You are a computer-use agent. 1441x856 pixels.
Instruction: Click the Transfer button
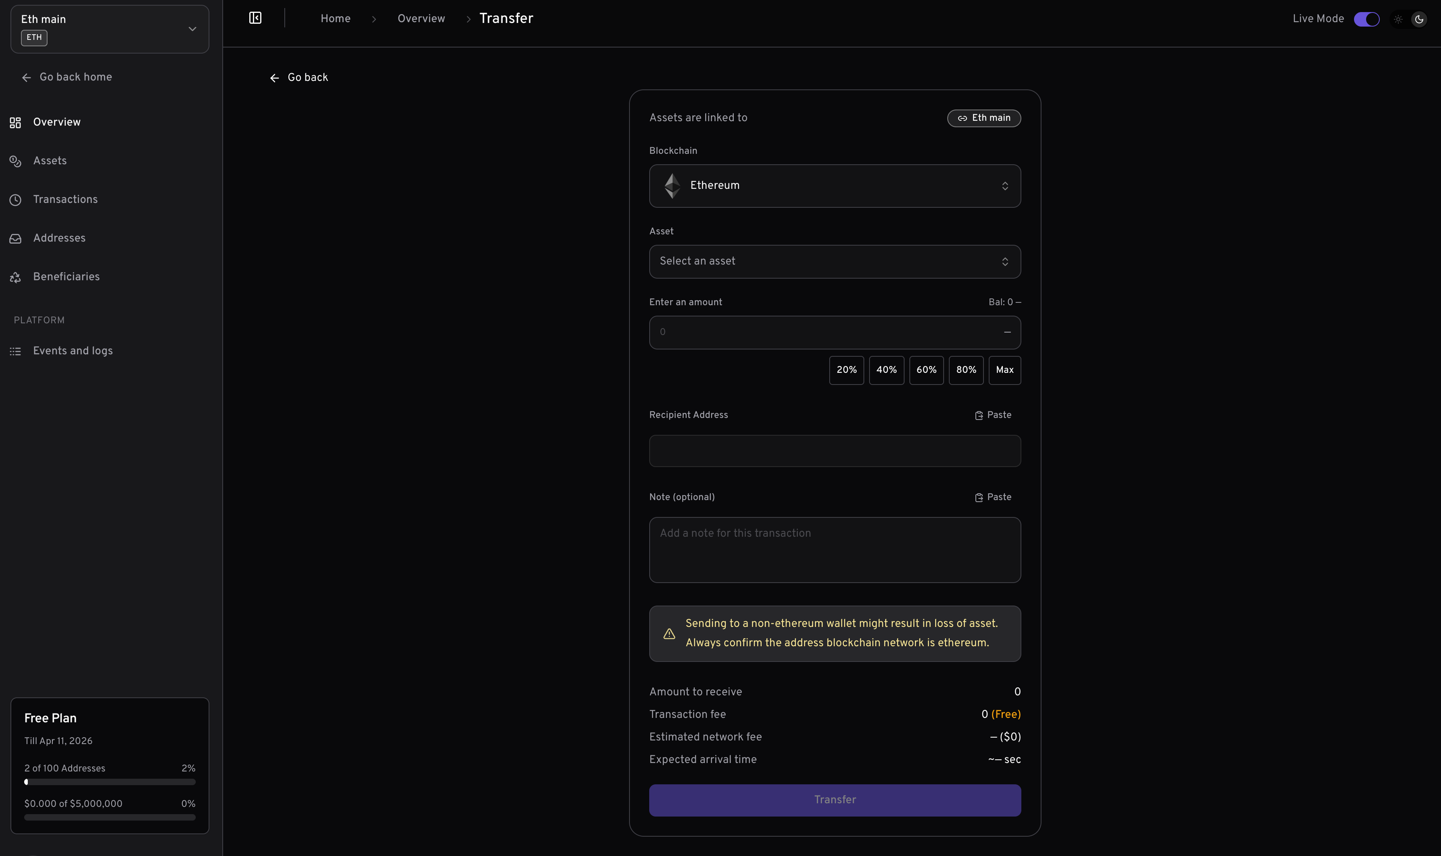[x=834, y=800]
